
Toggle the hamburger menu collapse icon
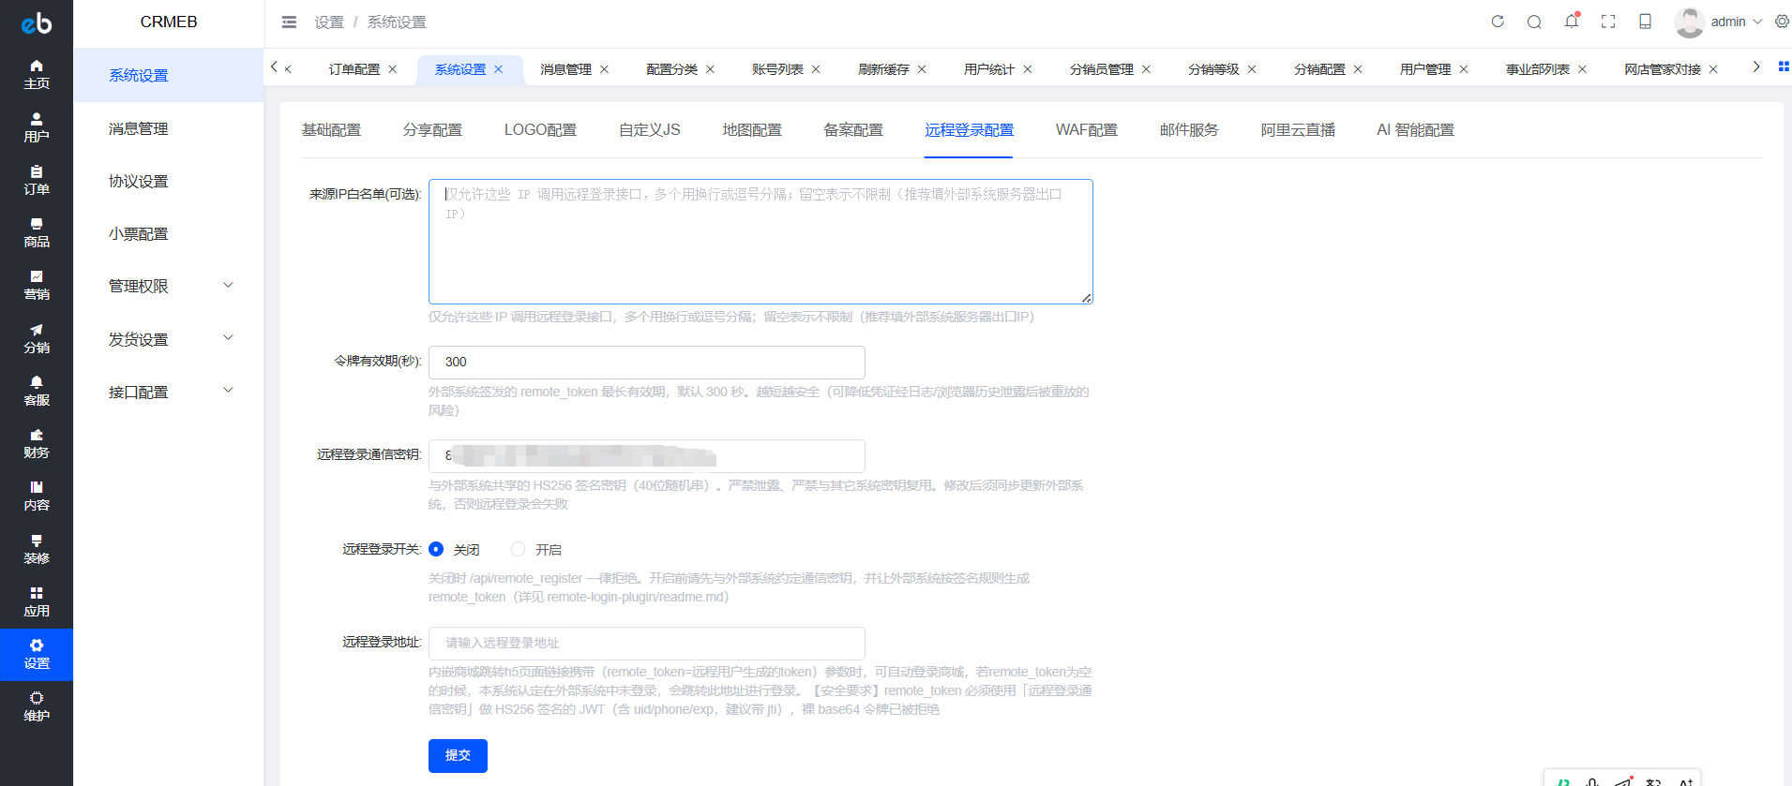tap(289, 22)
